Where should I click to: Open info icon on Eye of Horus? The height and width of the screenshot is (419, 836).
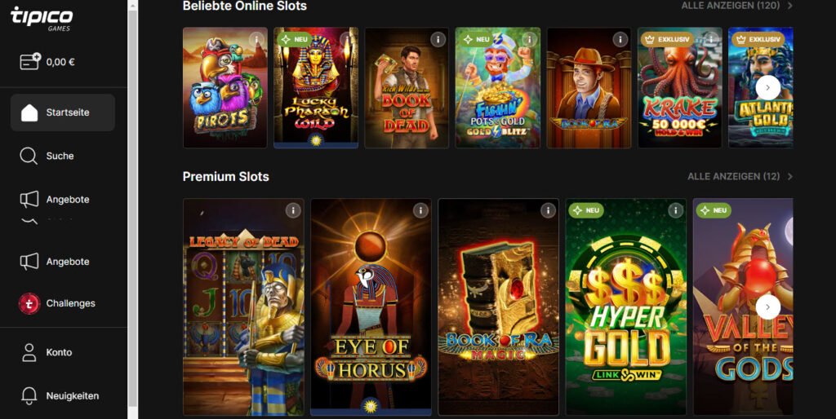[420, 210]
